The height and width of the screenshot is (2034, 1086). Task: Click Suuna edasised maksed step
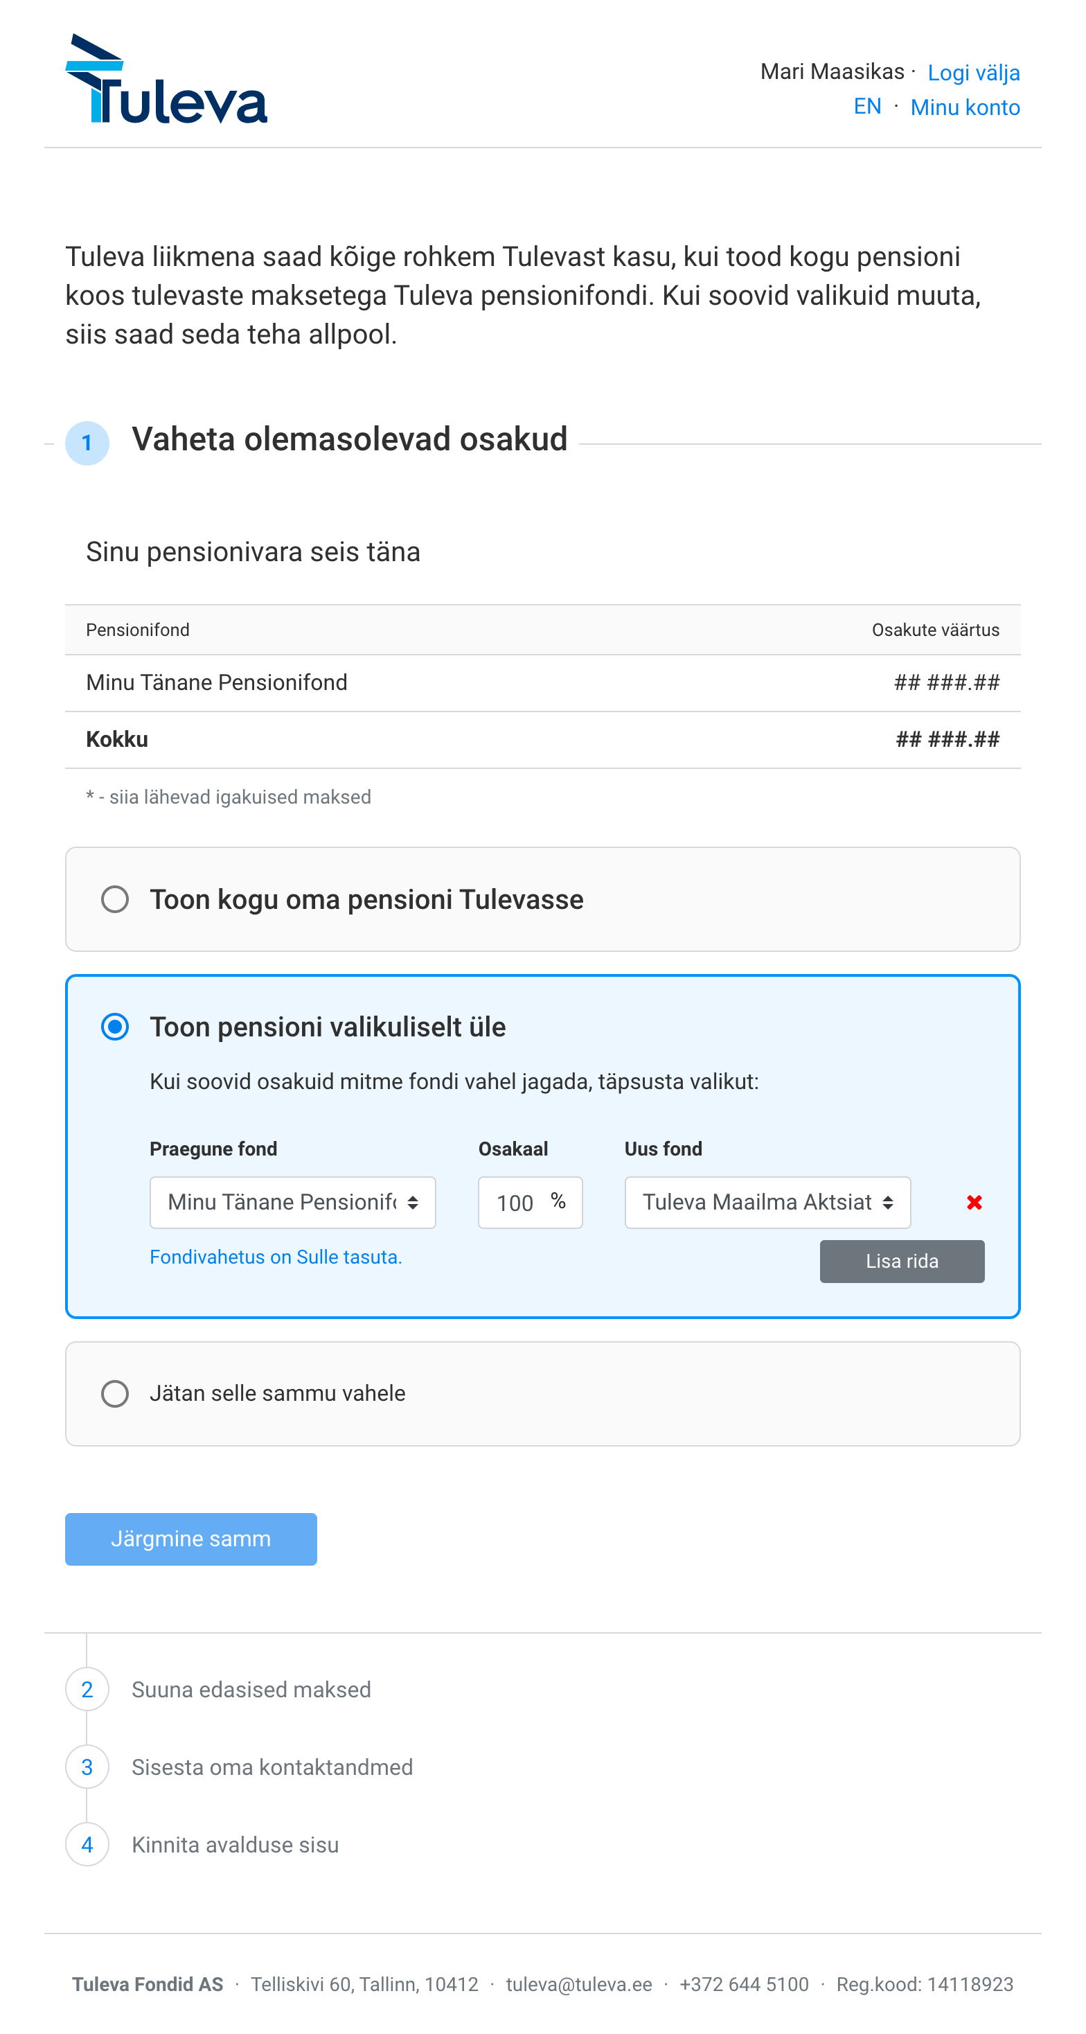[x=251, y=1689]
